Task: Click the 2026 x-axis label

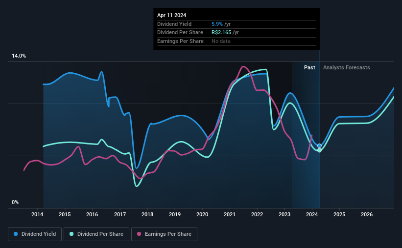Action: (367, 214)
